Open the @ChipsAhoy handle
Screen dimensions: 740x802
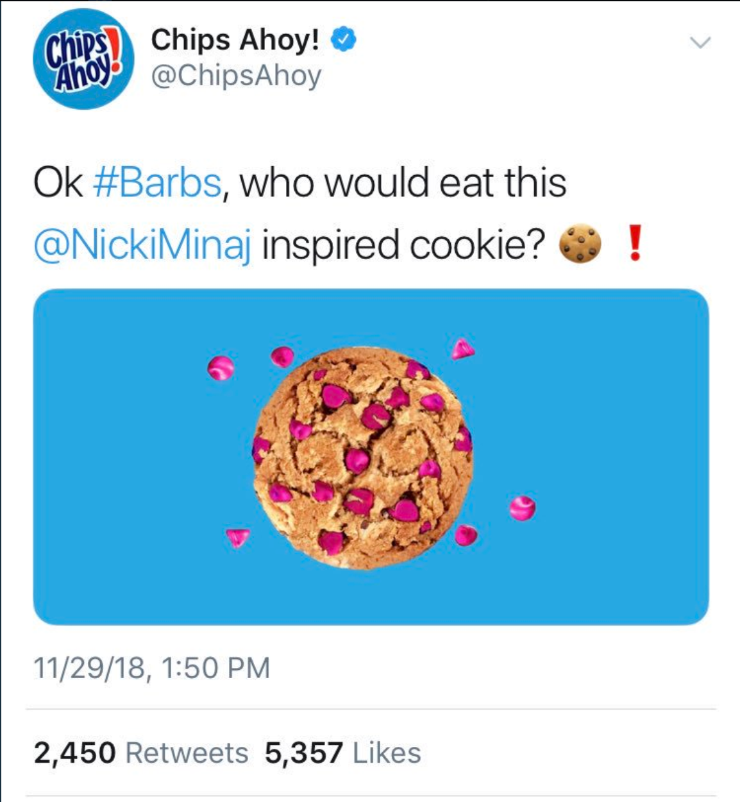tap(236, 76)
